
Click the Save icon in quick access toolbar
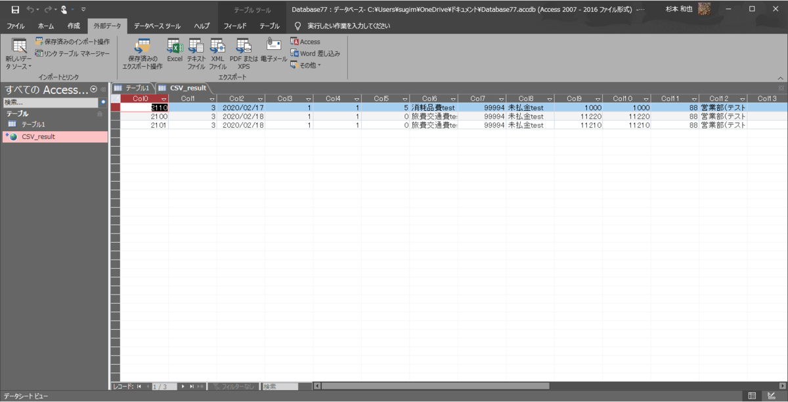coord(15,9)
